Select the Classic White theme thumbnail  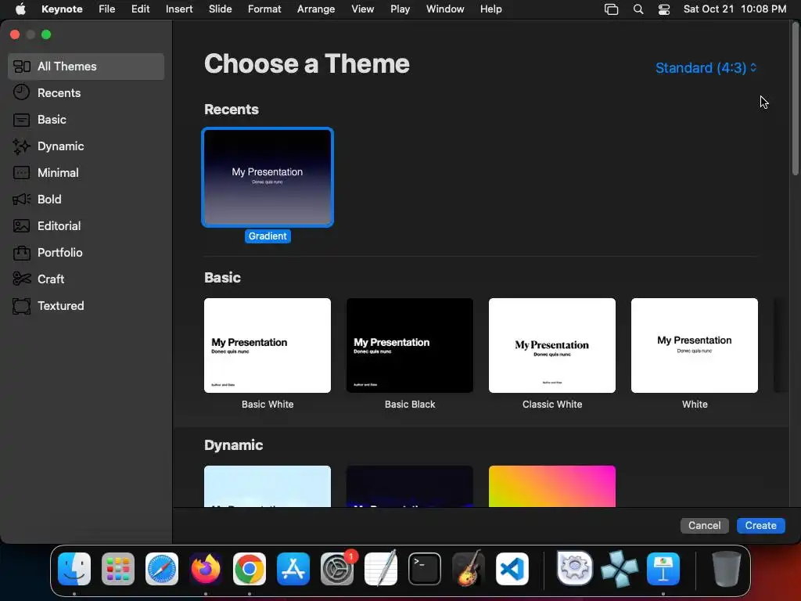click(x=551, y=345)
